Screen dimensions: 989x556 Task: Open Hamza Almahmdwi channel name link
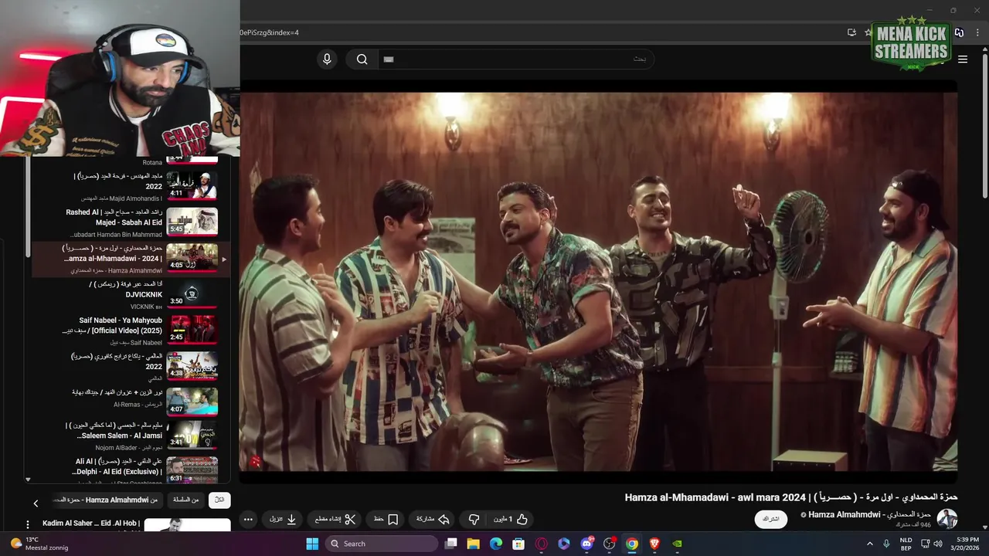[x=871, y=514]
